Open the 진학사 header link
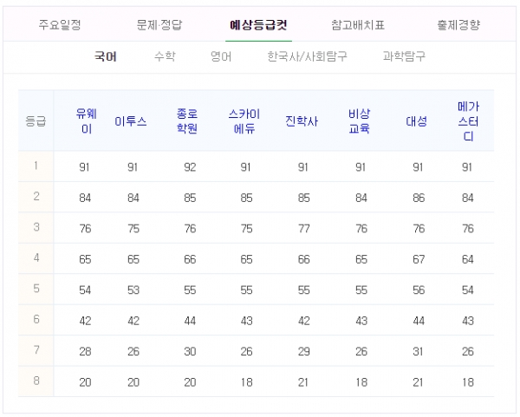 [x=302, y=121]
